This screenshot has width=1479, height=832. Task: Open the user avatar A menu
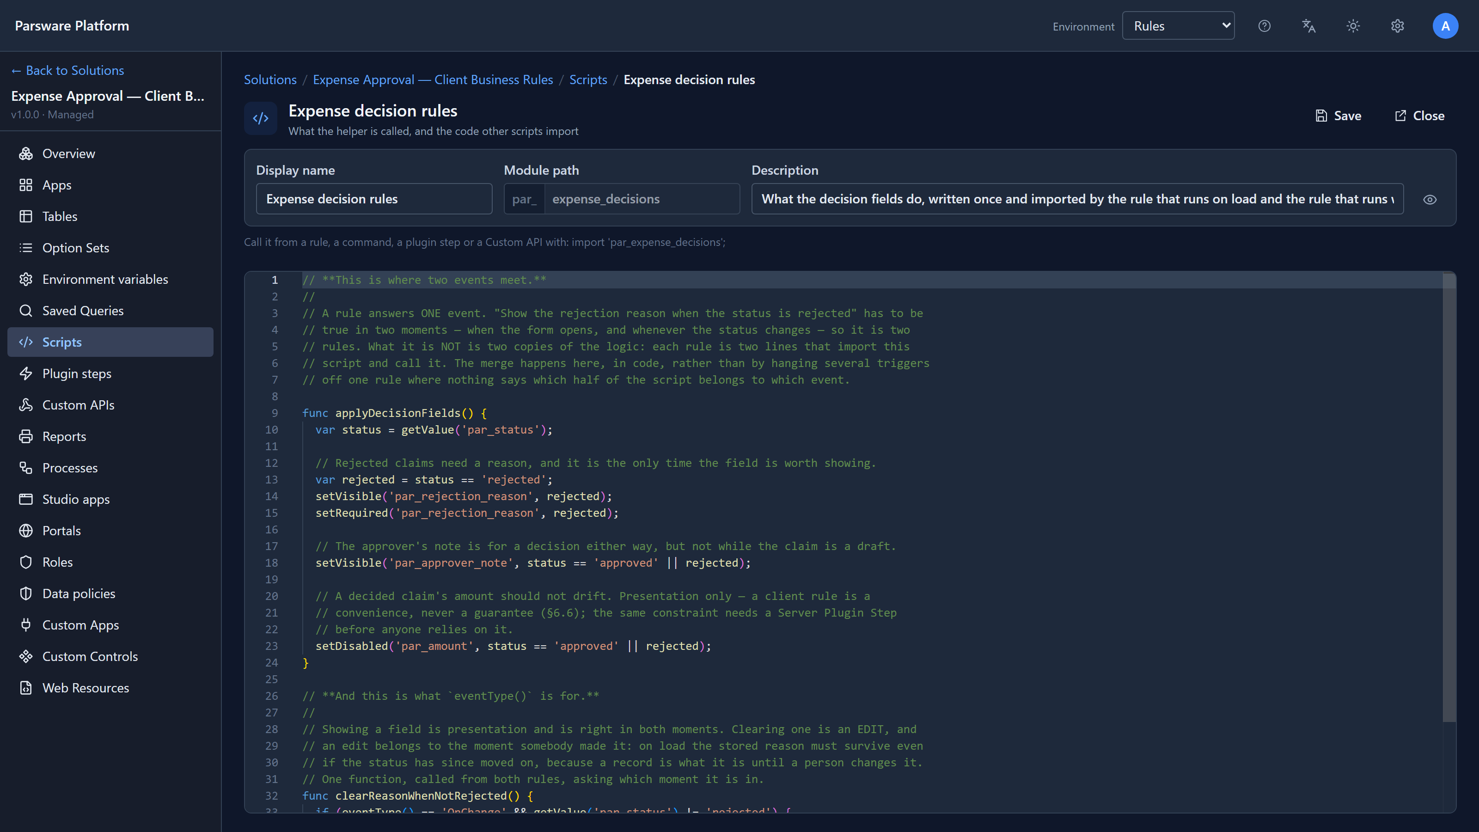(1445, 26)
